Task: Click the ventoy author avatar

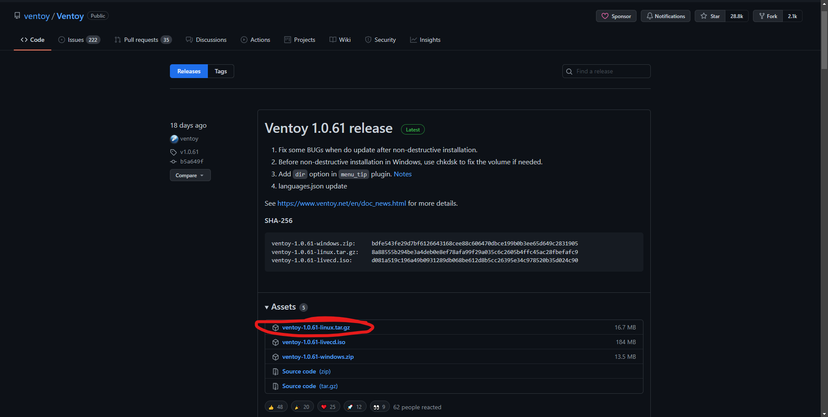Action: pyautogui.click(x=174, y=139)
